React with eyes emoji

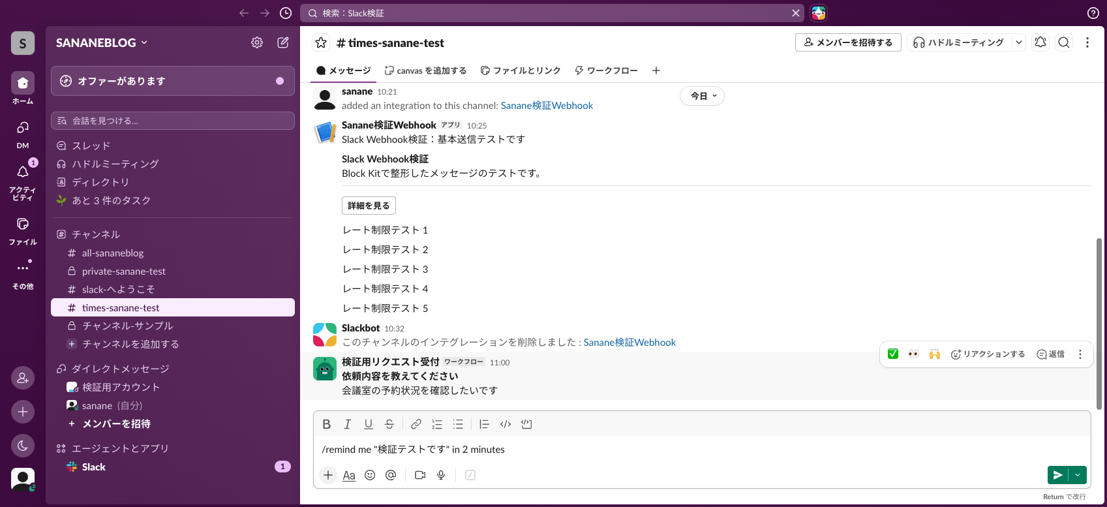[x=914, y=354]
